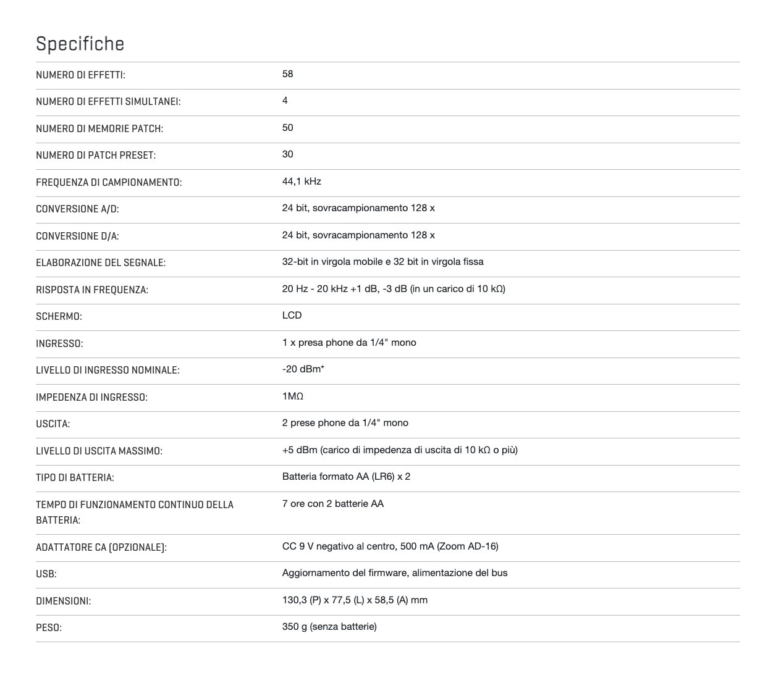Click the "CONVERSIONE A/D:" label
Screen dimensions: 776x678
point(77,209)
